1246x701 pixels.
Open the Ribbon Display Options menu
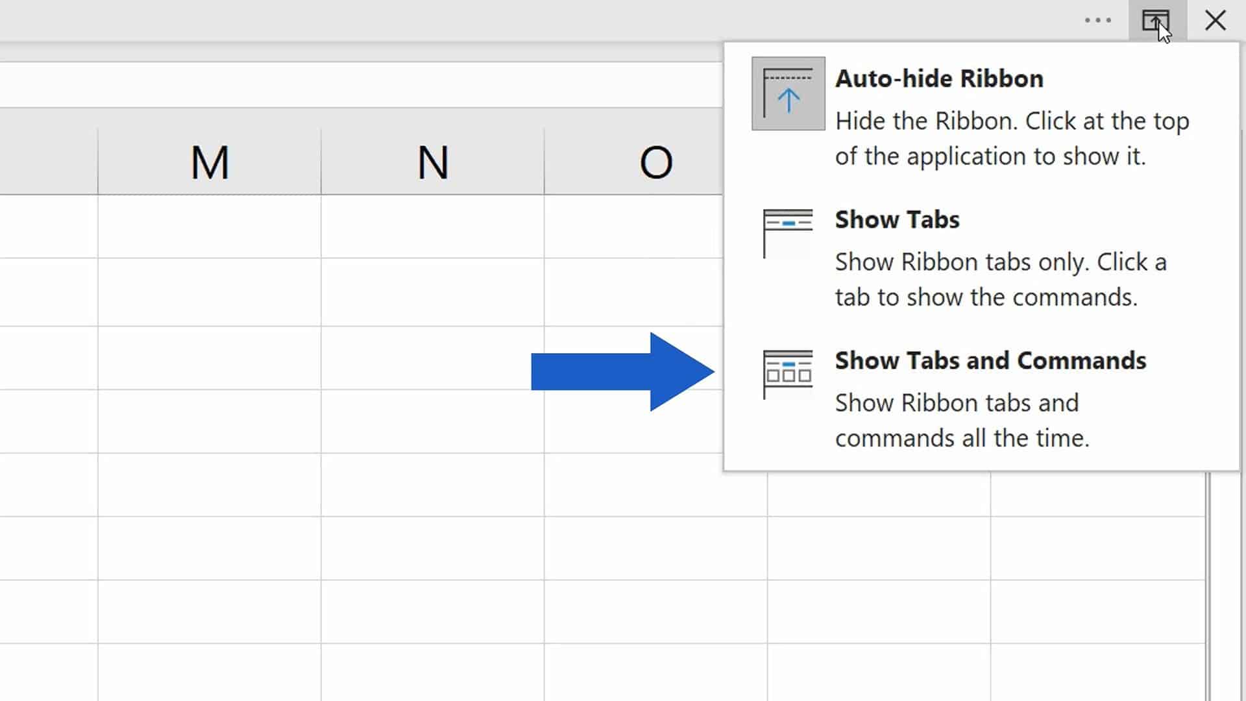[x=1157, y=20]
